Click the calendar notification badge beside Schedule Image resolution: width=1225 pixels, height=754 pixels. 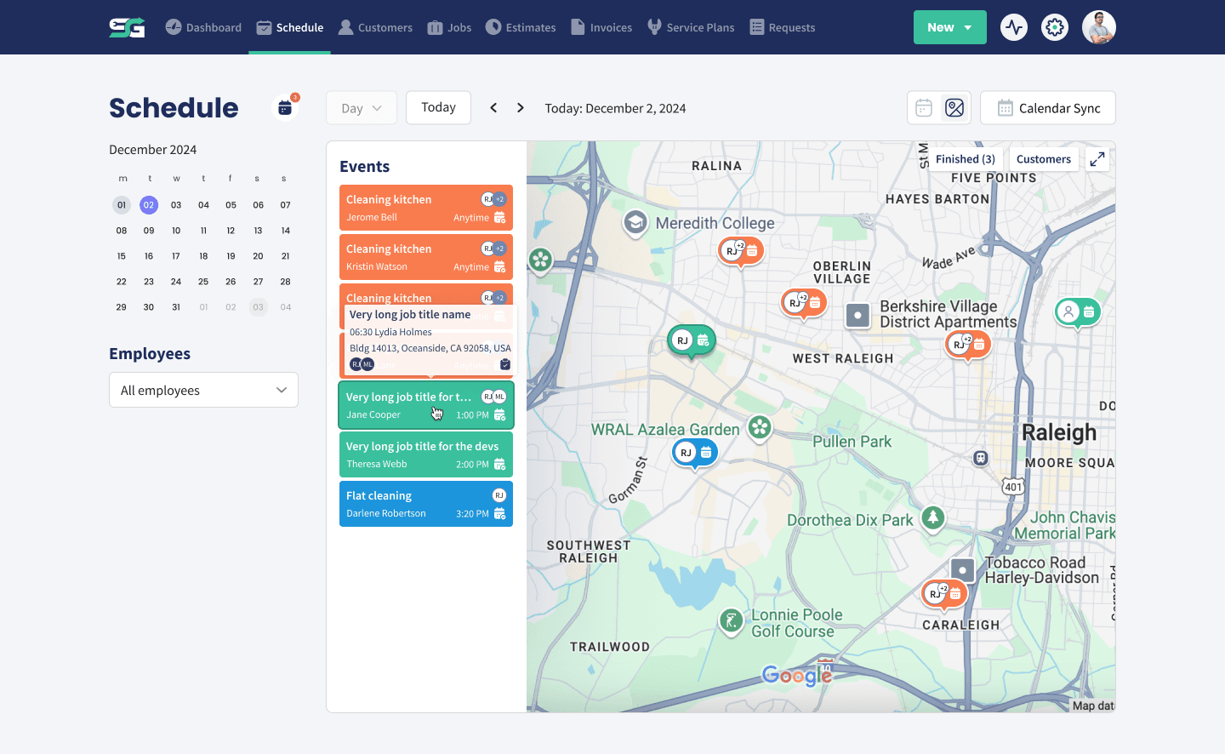[285, 108]
